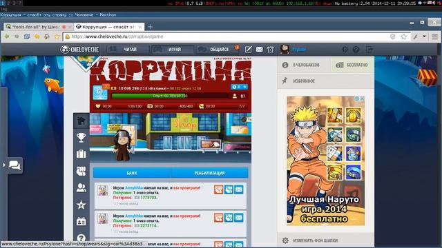Open the РЕАБИЛИТАЦИЯ tab

click(x=209, y=173)
